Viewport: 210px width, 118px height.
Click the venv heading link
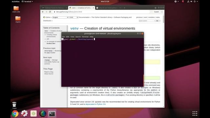pos(74,29)
